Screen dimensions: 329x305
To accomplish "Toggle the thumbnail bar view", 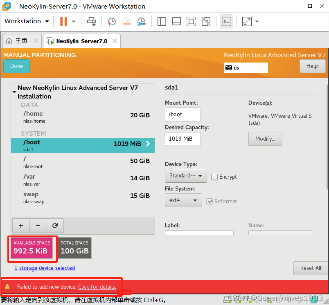I will [x=176, y=21].
